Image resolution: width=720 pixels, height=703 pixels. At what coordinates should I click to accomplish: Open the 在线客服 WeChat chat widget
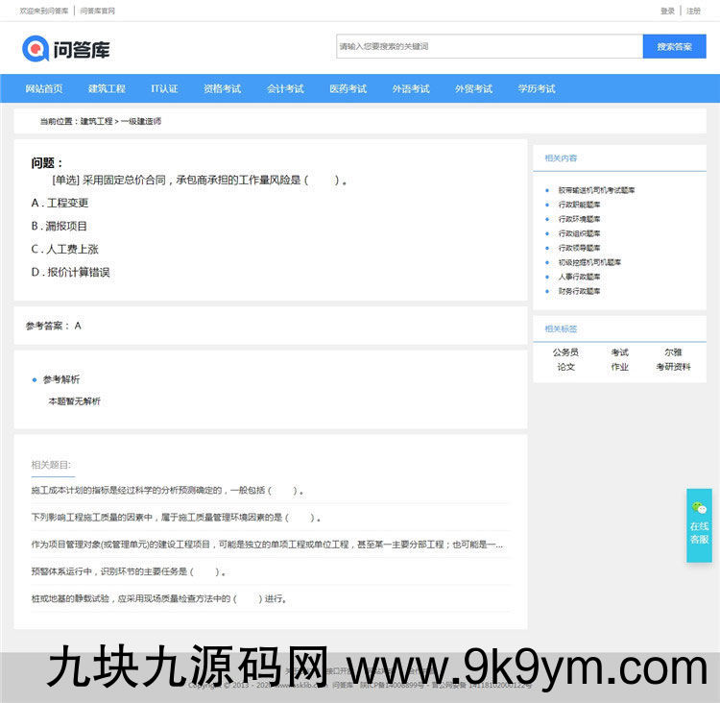coord(699,525)
